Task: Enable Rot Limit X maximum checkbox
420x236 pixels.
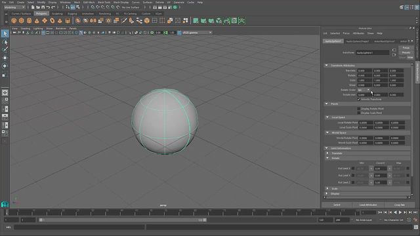Action: (408, 168)
